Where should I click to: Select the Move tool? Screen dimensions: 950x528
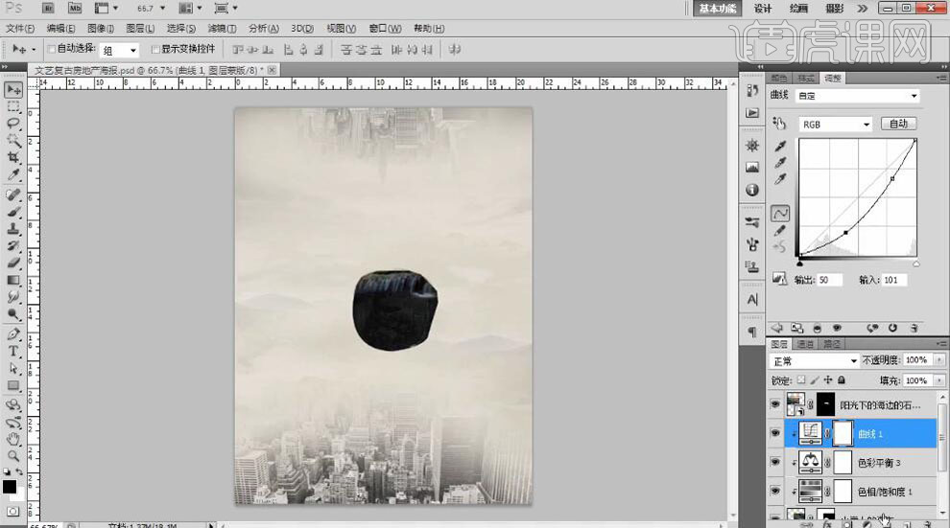(13, 90)
